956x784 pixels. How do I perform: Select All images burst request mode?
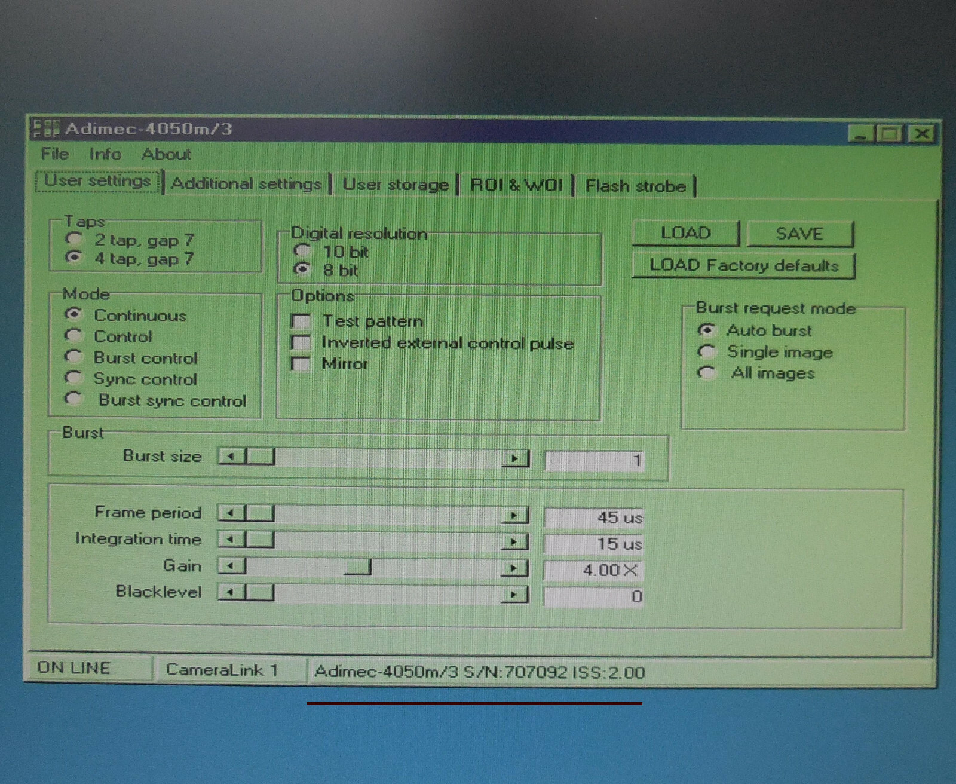(x=756, y=373)
